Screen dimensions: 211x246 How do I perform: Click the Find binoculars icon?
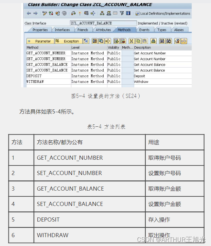tap(162, 41)
